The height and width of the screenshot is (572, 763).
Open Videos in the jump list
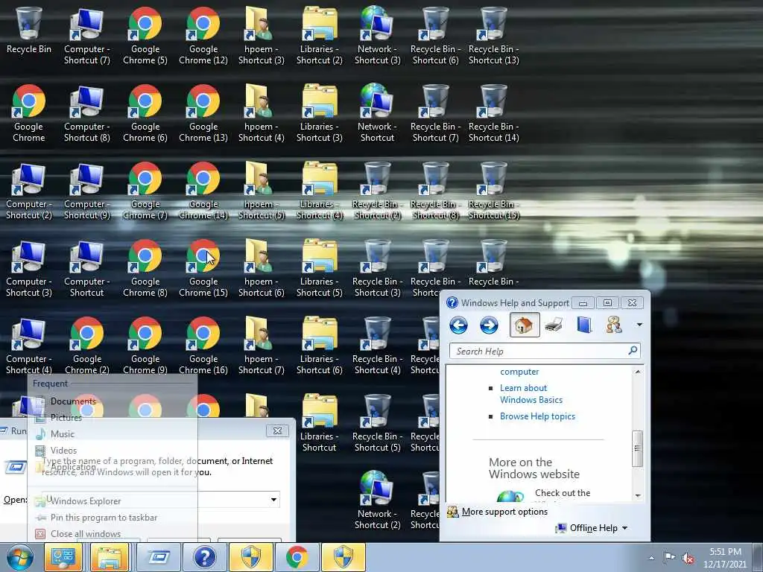coord(64,451)
